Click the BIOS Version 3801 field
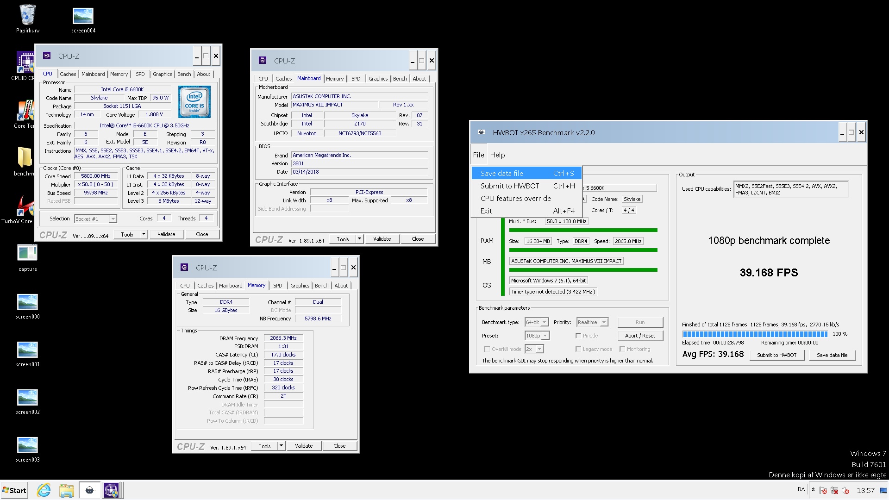Viewport: 889px width, 500px height. [x=359, y=163]
